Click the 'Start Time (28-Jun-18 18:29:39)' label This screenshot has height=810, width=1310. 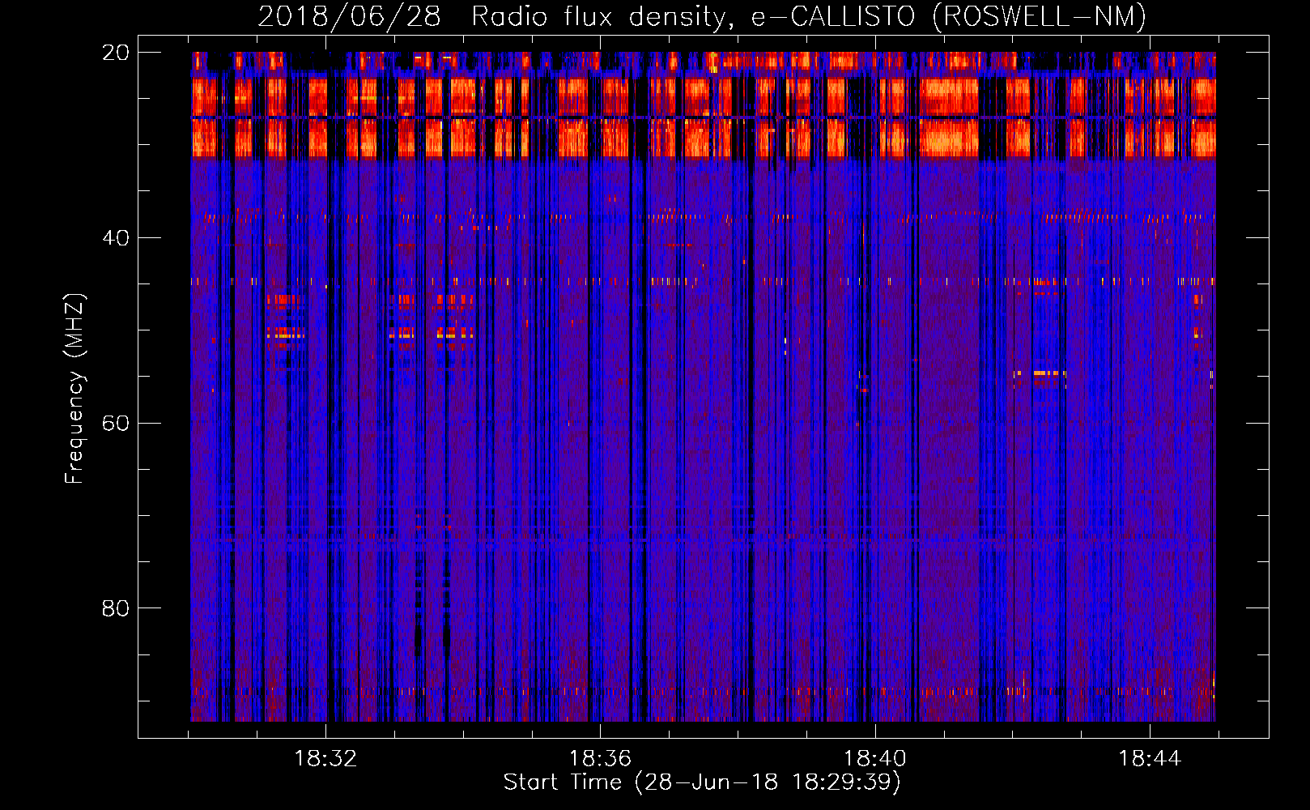click(x=702, y=782)
